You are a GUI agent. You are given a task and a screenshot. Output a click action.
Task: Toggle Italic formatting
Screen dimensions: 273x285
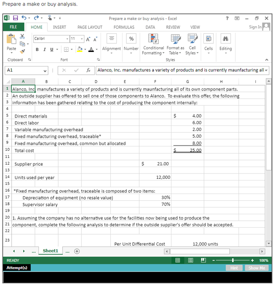tap(44, 49)
